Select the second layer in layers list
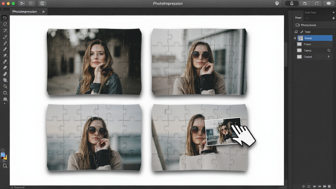The image size is (336, 189). click(313, 44)
